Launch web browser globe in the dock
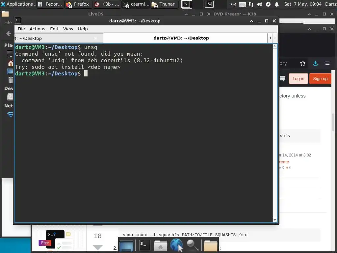The width and height of the screenshot is (337, 253). [x=177, y=245]
